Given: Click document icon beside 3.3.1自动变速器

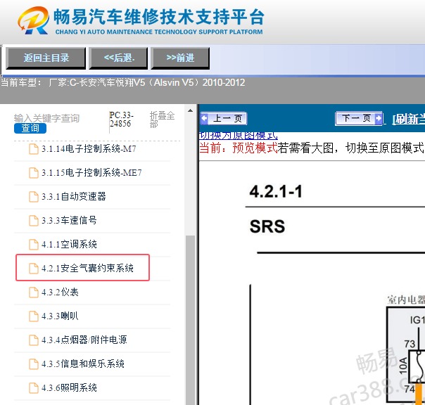Looking at the screenshot, I should (x=34, y=197).
